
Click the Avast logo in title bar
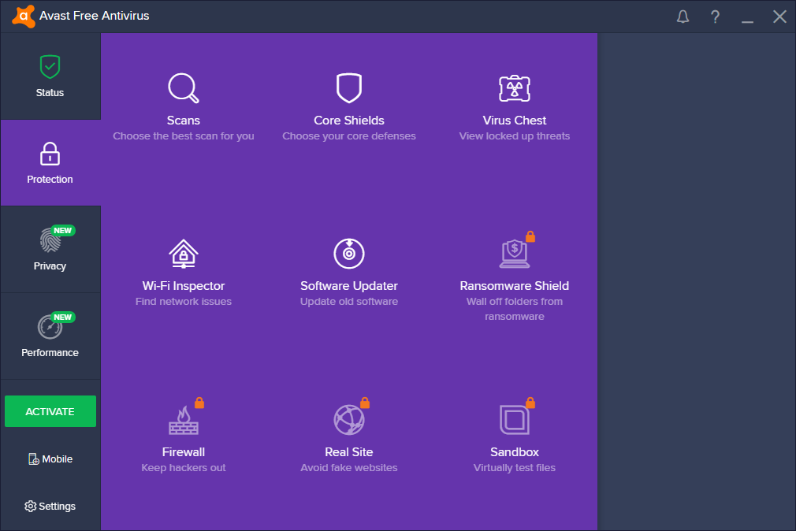tap(24, 17)
